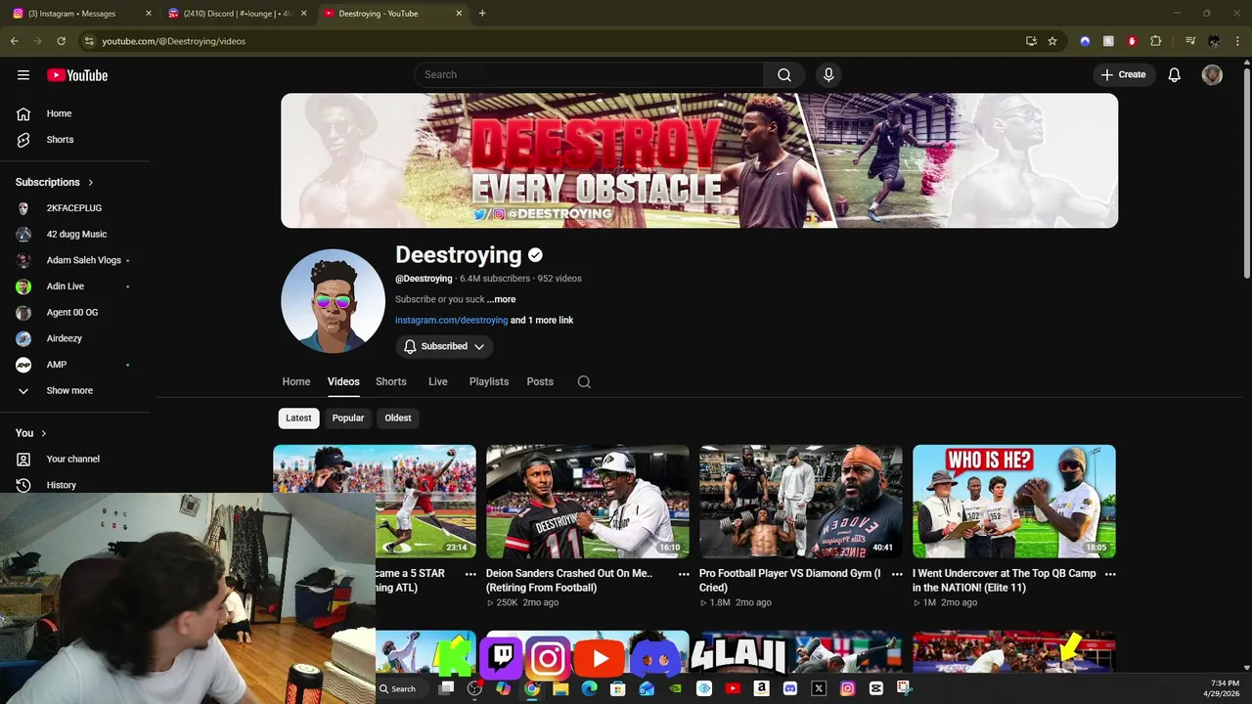1252x704 pixels.
Task: Open Who Is He Elite 11 thumbnail
Action: [1014, 501]
